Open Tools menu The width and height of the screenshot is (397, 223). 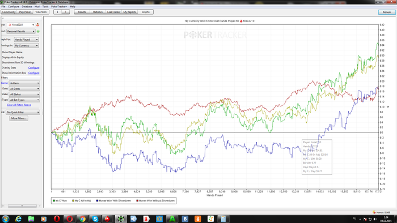pos(45,7)
